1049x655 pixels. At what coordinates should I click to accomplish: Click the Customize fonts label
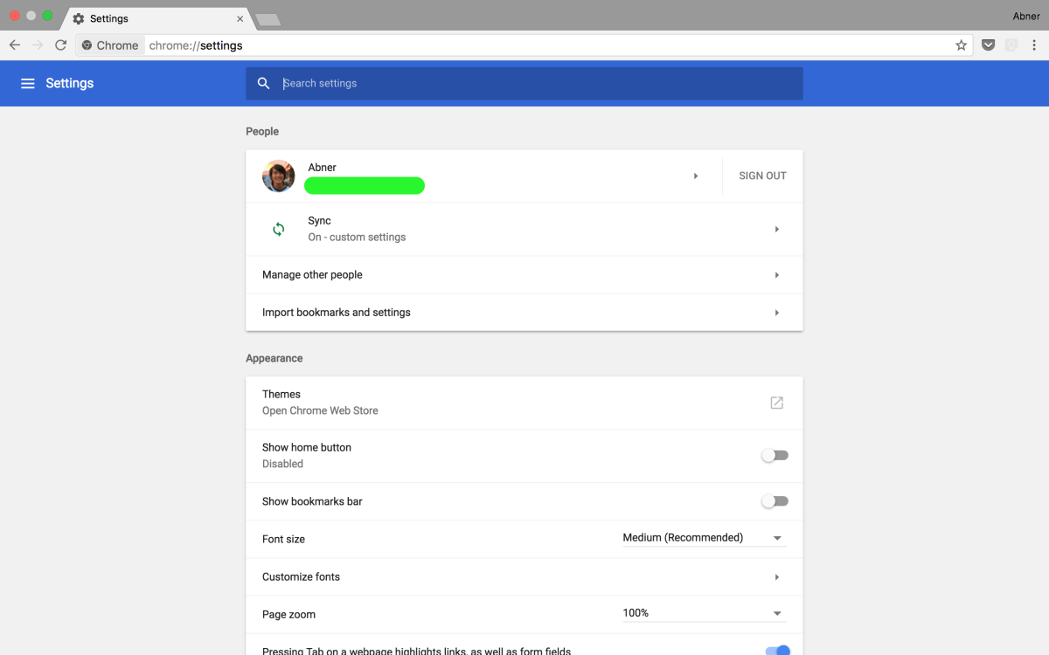coord(301,577)
